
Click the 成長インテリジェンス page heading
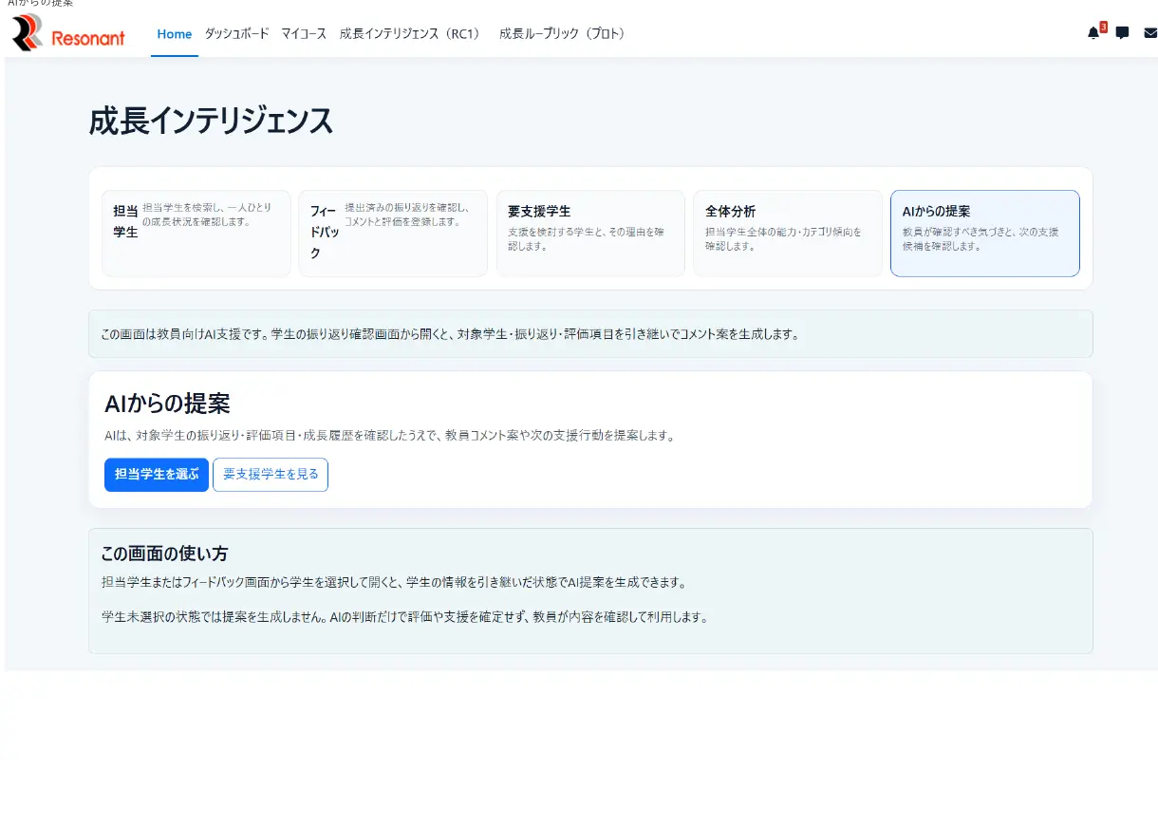click(x=211, y=122)
